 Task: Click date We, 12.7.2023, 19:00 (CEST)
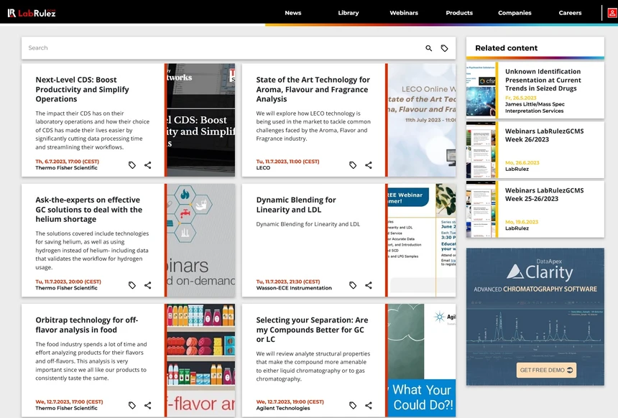pos(290,402)
